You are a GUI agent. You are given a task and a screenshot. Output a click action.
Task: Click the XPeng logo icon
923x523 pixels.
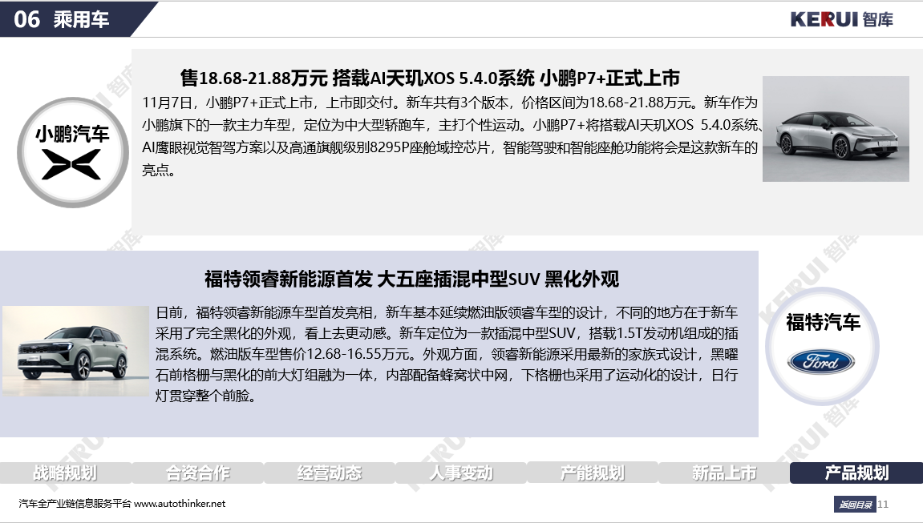click(x=71, y=164)
